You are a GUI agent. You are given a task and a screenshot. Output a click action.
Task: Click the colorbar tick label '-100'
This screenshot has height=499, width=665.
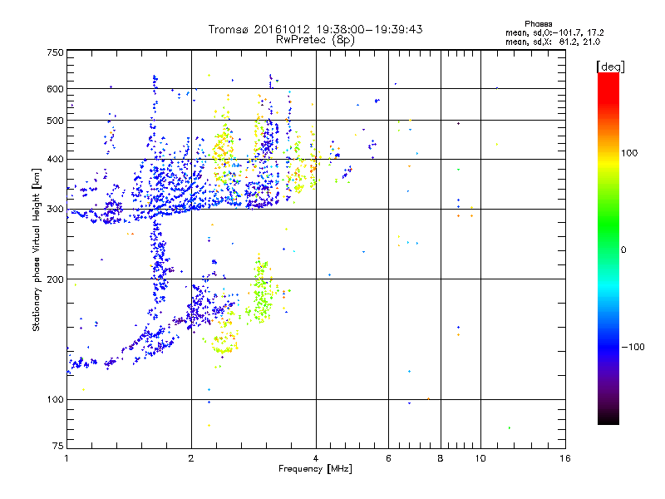pos(633,347)
